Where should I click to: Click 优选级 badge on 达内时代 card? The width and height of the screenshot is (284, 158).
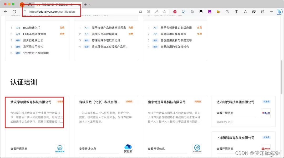[266, 102]
